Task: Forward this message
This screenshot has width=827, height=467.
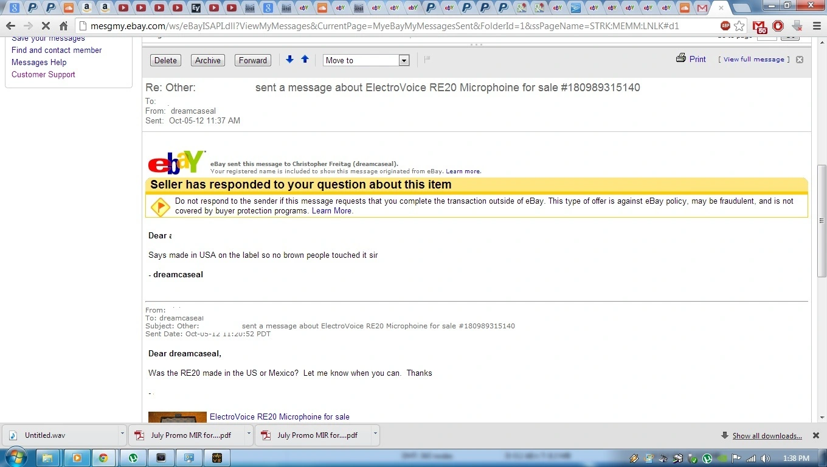Action: coord(253,60)
